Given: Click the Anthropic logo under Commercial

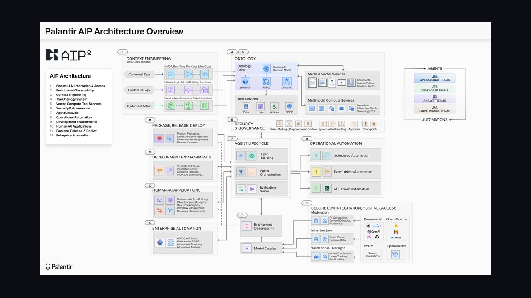Looking at the screenshot, I should (377, 237).
